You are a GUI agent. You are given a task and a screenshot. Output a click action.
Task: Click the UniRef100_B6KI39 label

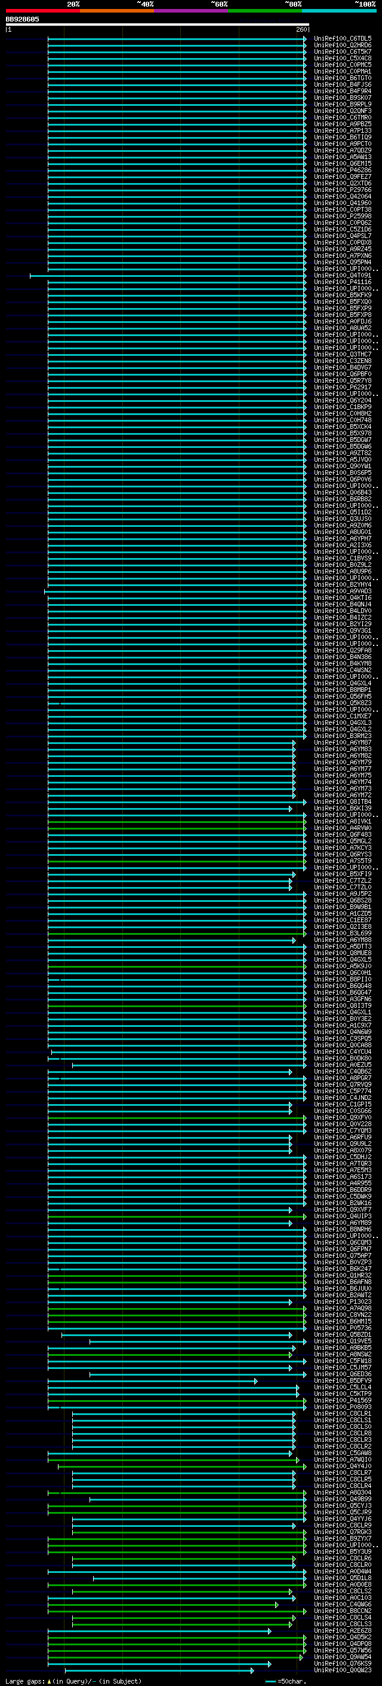tap(343, 809)
